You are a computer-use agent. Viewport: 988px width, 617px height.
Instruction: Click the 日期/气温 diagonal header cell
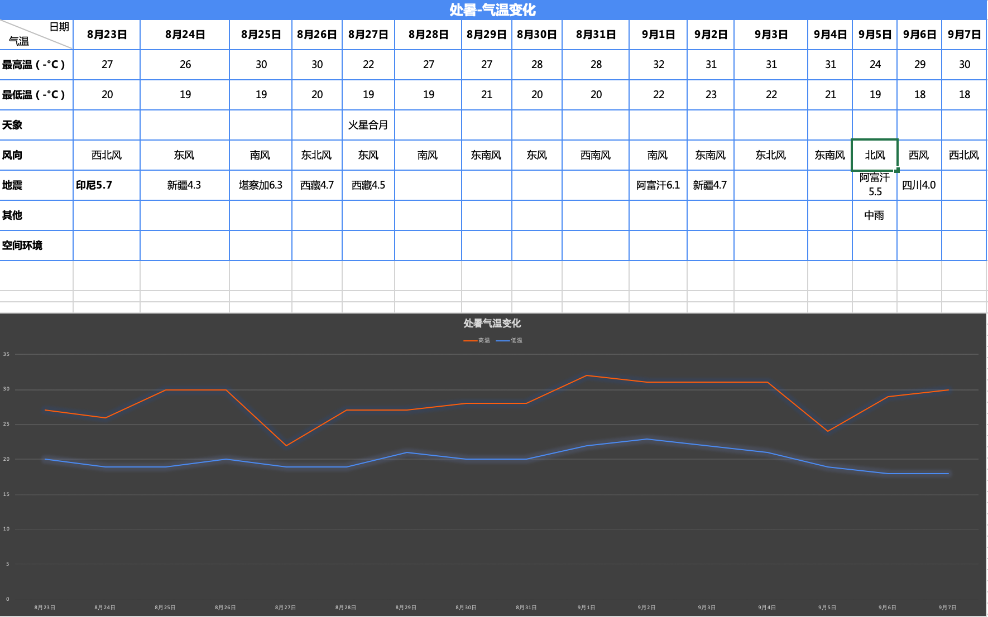pyautogui.click(x=36, y=35)
